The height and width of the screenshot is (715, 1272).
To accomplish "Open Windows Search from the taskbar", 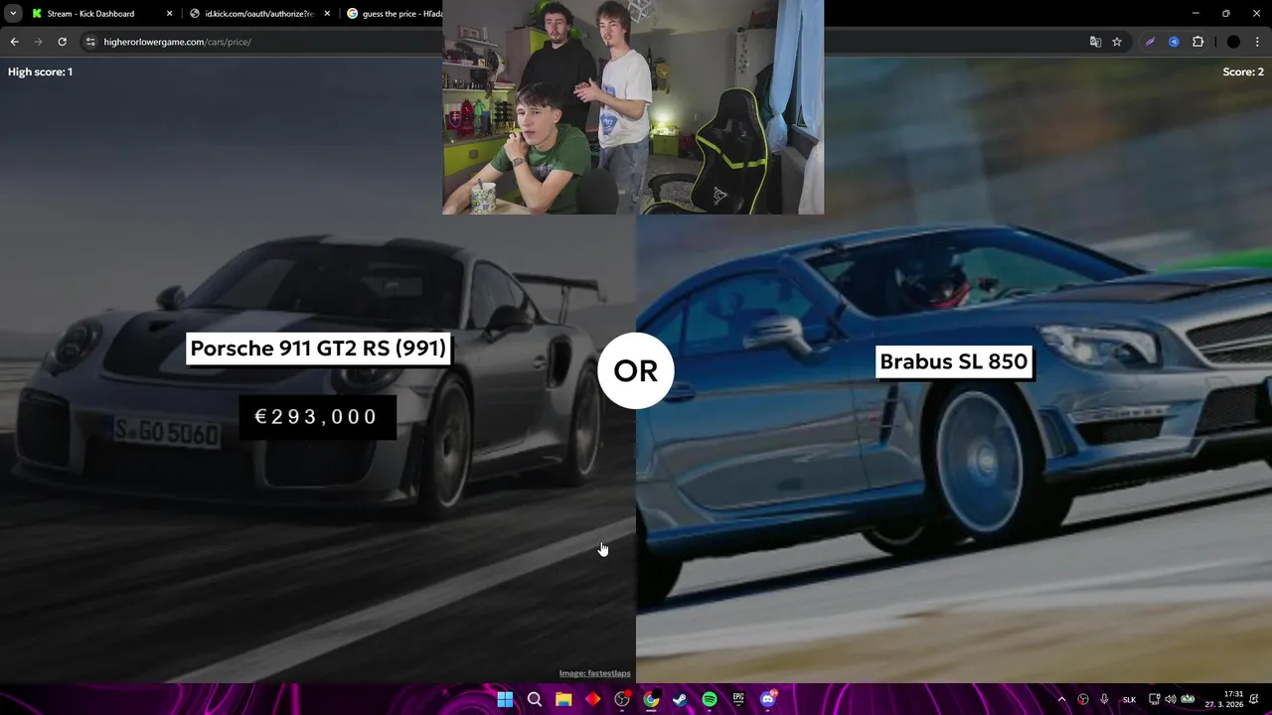I will tap(534, 699).
